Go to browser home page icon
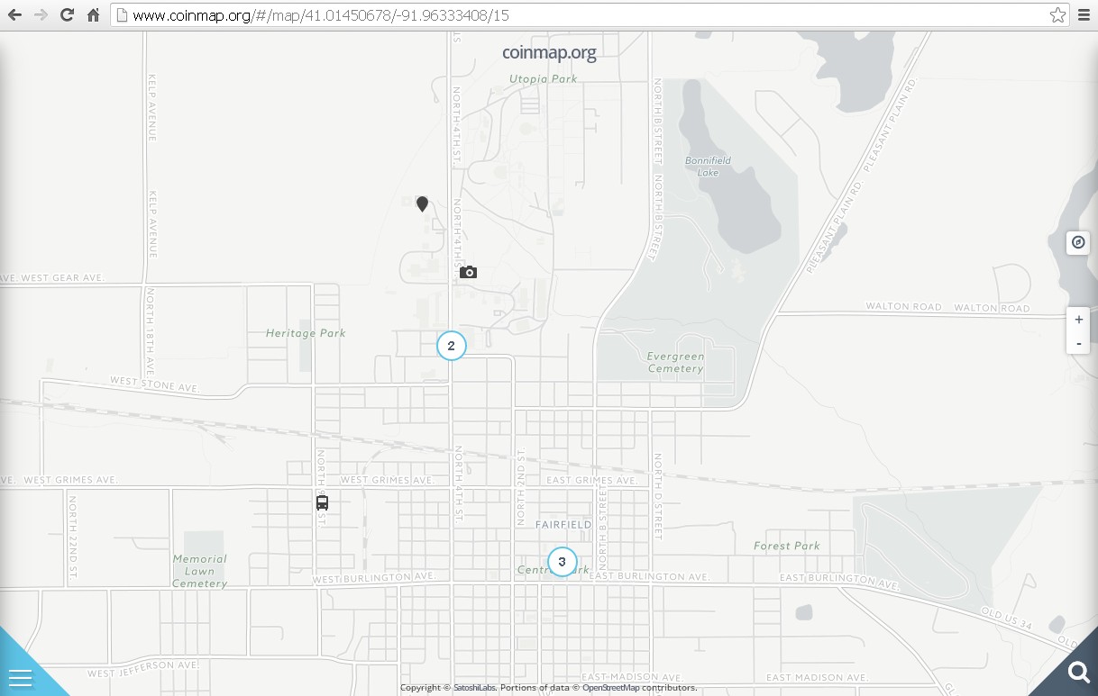 pos(93,15)
